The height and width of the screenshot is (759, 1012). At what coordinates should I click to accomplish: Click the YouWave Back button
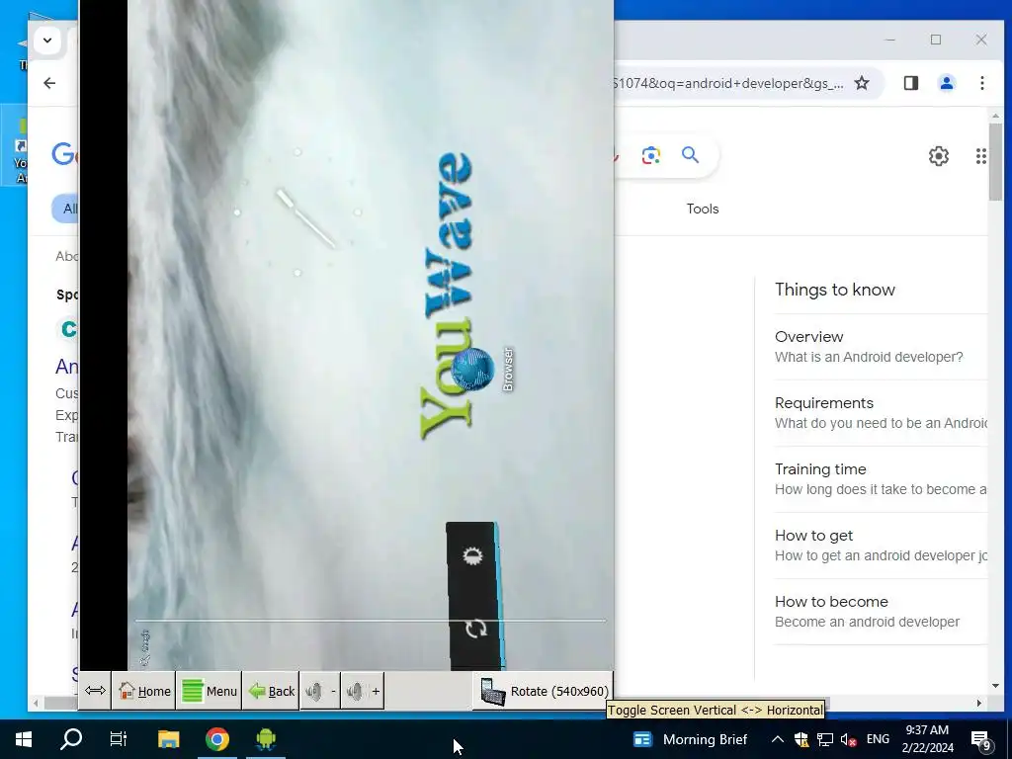point(271,691)
